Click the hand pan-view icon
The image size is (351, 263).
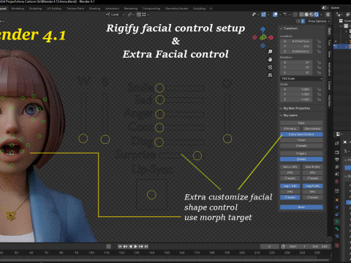270,59
